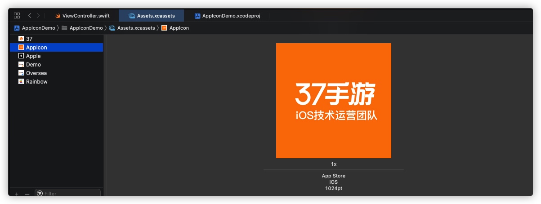Go forward with the right chevron
Screen dimensions: 541x204
point(38,15)
